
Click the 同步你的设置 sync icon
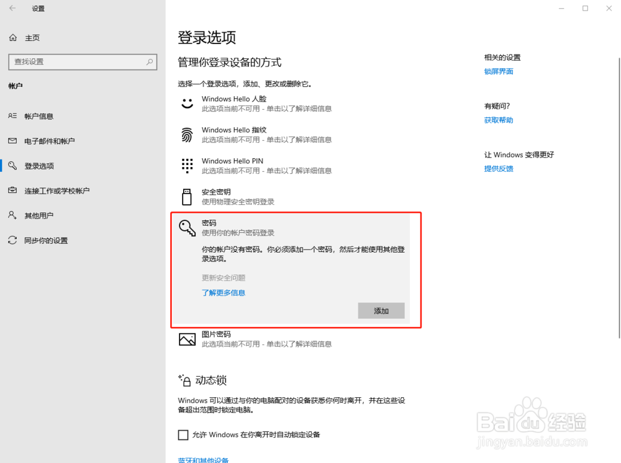(x=12, y=240)
